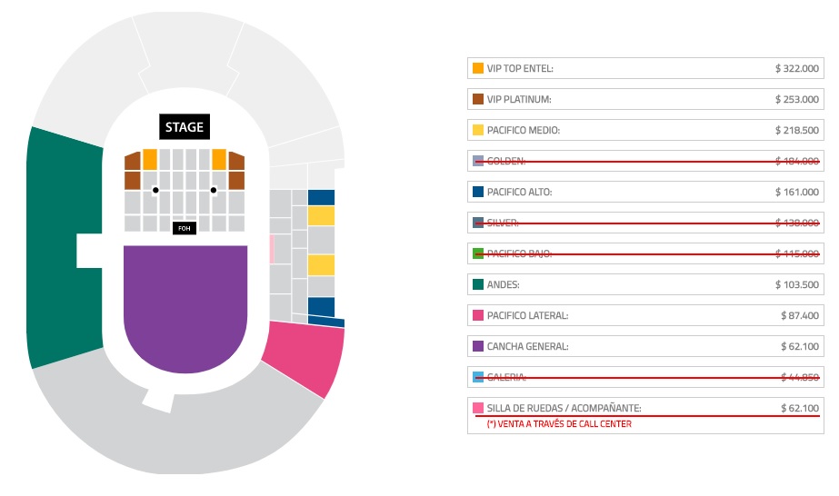The image size is (839, 496).
Task: Click Cancha General purple legend swatch
Action: point(478,346)
